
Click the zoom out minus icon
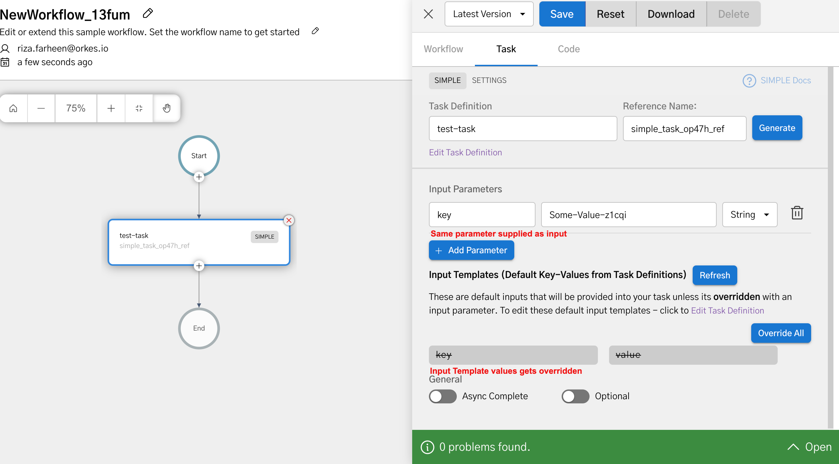point(41,108)
